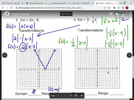Reload the page with refresh icon
This screenshot has height=100, width=134.
point(11,8)
